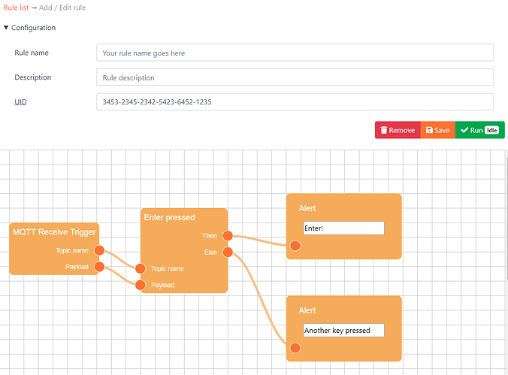Click the Topic name output port on MQTT Receive Trigger
Viewport: 508px width, 375px height.
coord(99,250)
